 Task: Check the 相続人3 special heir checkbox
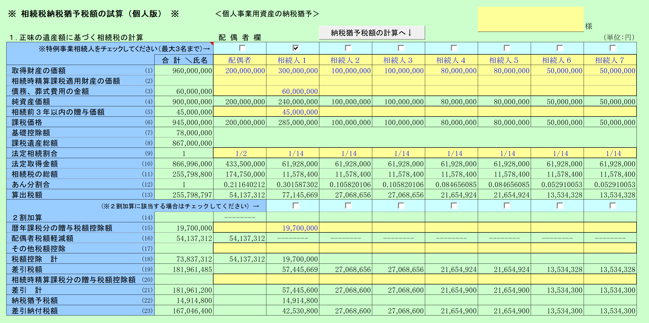pos(401,48)
